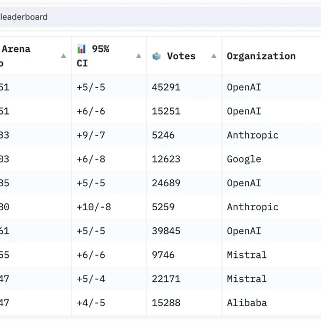Click the ballot box icon beside Votes
The width and height of the screenshot is (321, 321).
click(157, 56)
